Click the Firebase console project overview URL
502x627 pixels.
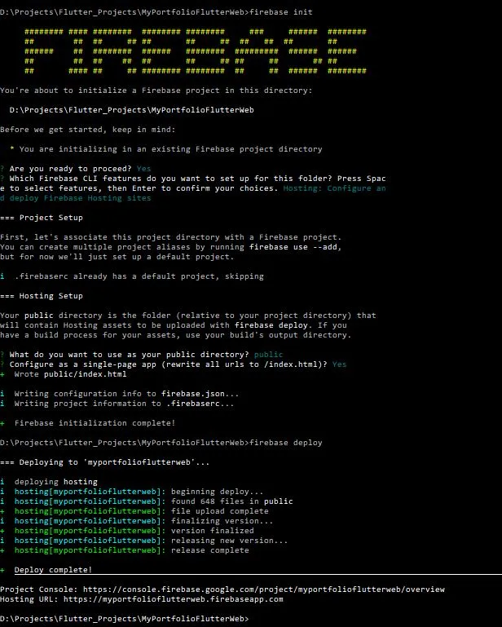click(264, 589)
